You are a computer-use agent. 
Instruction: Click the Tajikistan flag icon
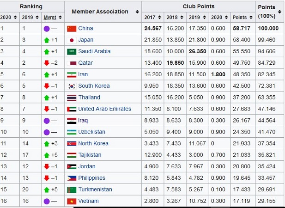pos(72,155)
